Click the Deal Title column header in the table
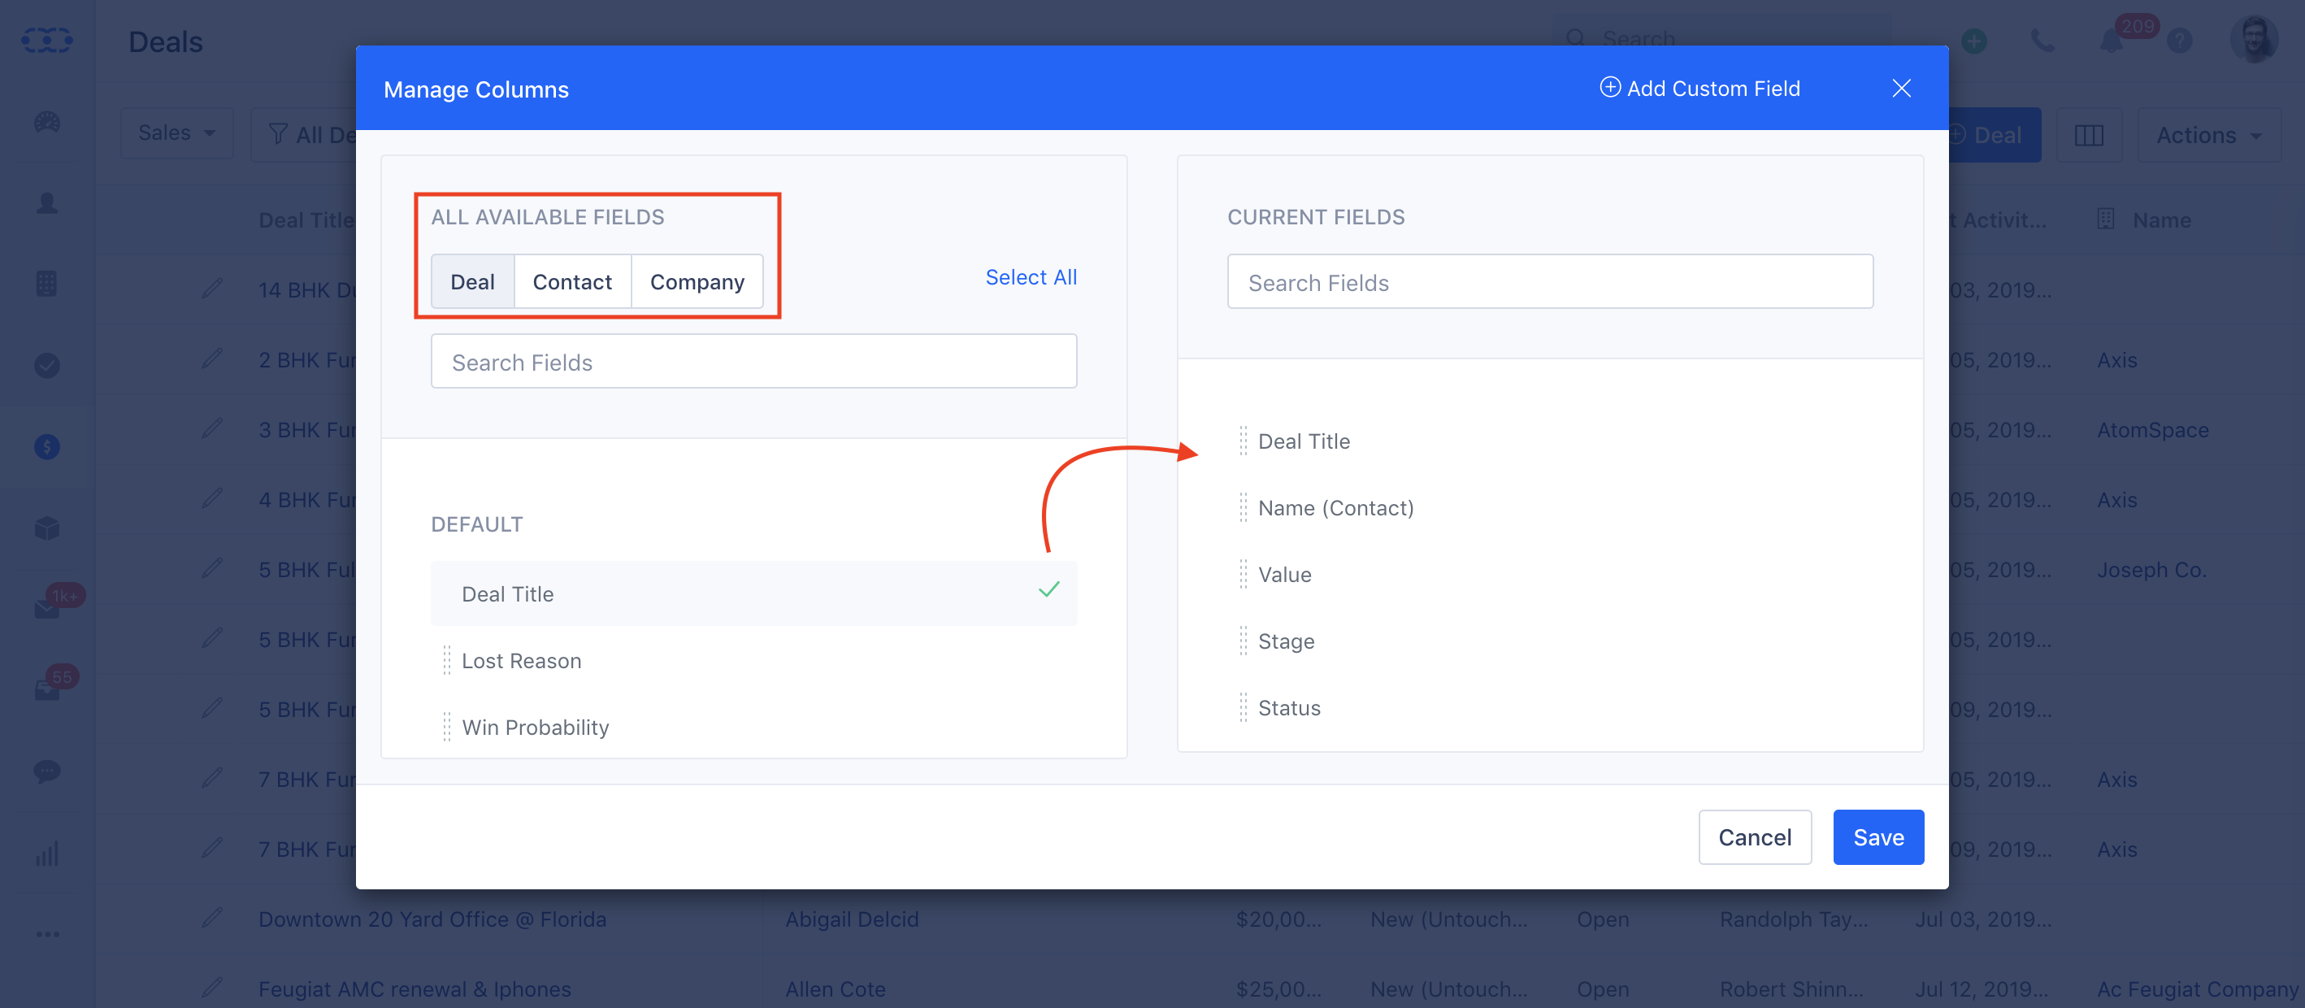 [307, 220]
